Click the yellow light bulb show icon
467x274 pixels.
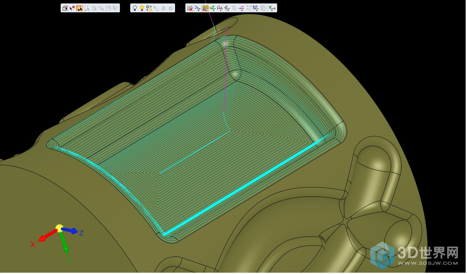[x=142, y=8]
